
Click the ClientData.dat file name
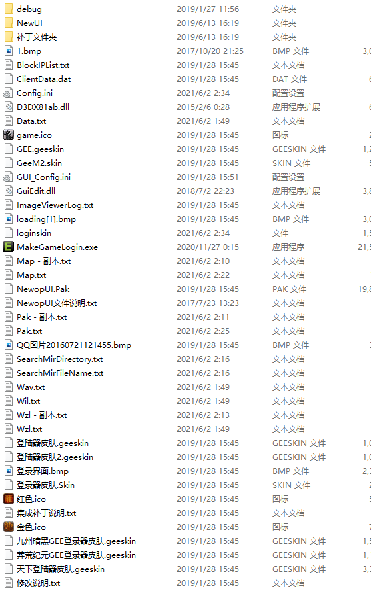click(43, 79)
